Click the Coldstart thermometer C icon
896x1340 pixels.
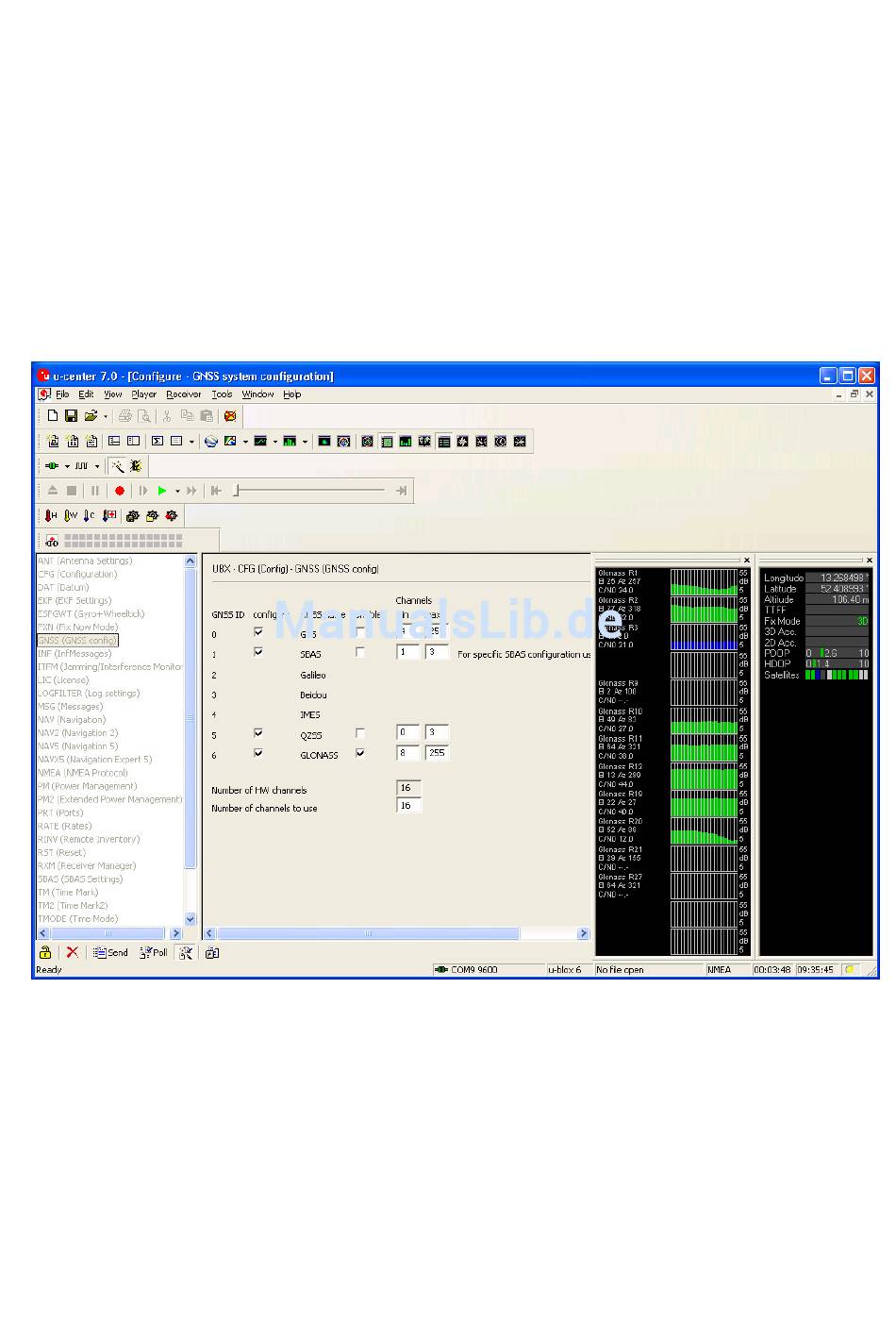(x=90, y=516)
